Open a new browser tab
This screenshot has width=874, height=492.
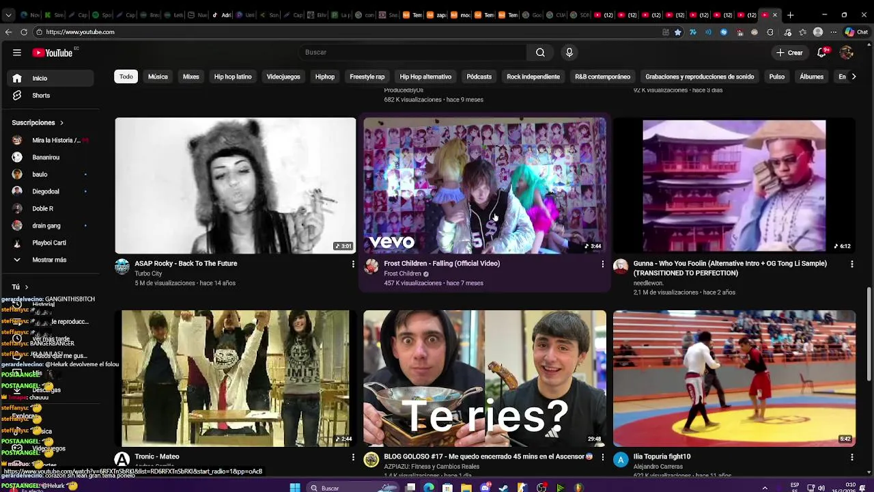click(790, 15)
